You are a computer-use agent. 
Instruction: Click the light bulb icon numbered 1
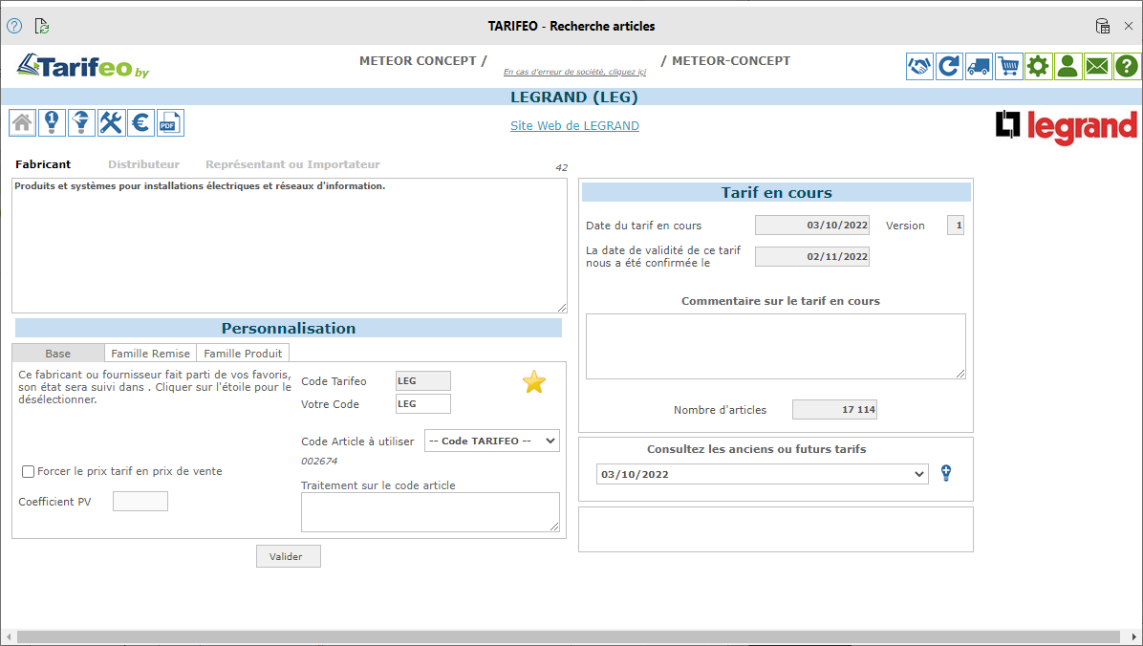(x=52, y=122)
